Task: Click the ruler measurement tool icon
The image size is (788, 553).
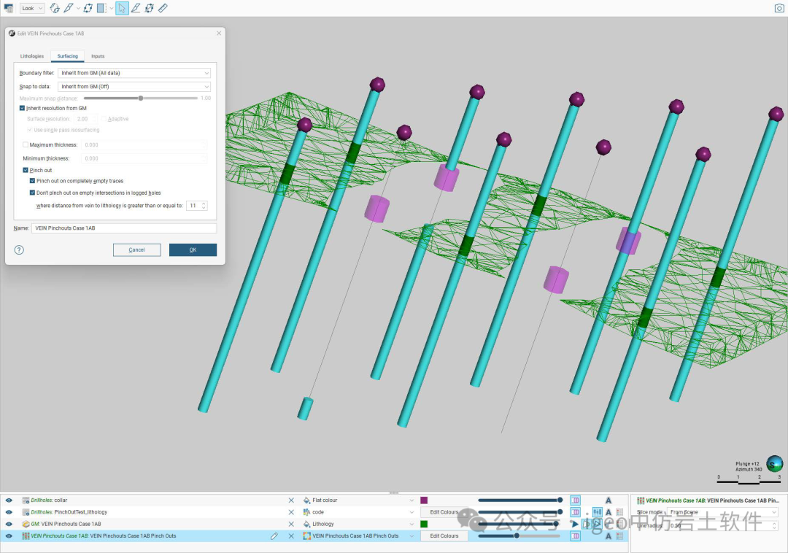Action: 163,8
